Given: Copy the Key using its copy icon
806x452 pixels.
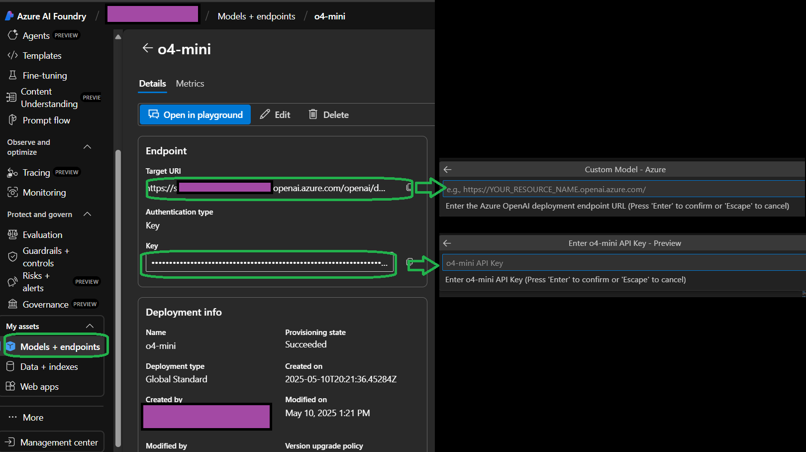Looking at the screenshot, I should point(410,262).
